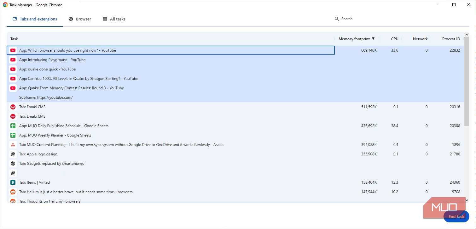Click ChatGPT icon for Gadgets replaced by smartphones
The height and width of the screenshot is (229, 476).
(13, 164)
